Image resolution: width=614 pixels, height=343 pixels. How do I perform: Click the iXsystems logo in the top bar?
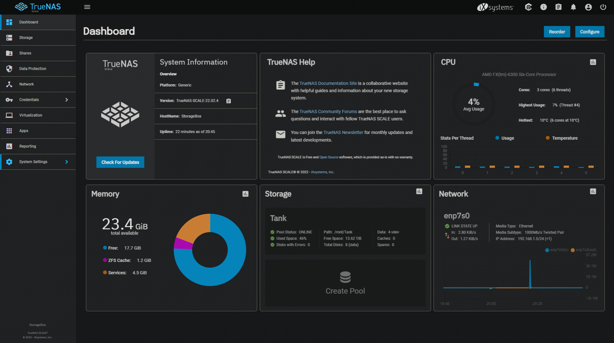point(495,7)
